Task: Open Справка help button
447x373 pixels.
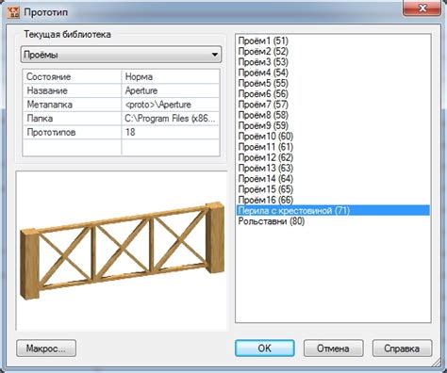Action: [x=402, y=349]
